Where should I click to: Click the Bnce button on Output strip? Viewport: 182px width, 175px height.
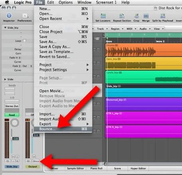[x=36, y=161]
